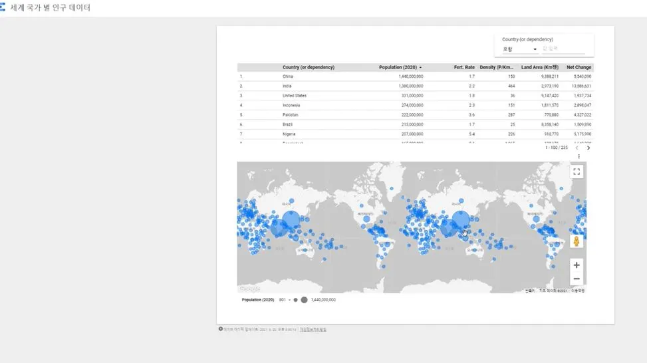Select the India row country cell

coord(287,86)
